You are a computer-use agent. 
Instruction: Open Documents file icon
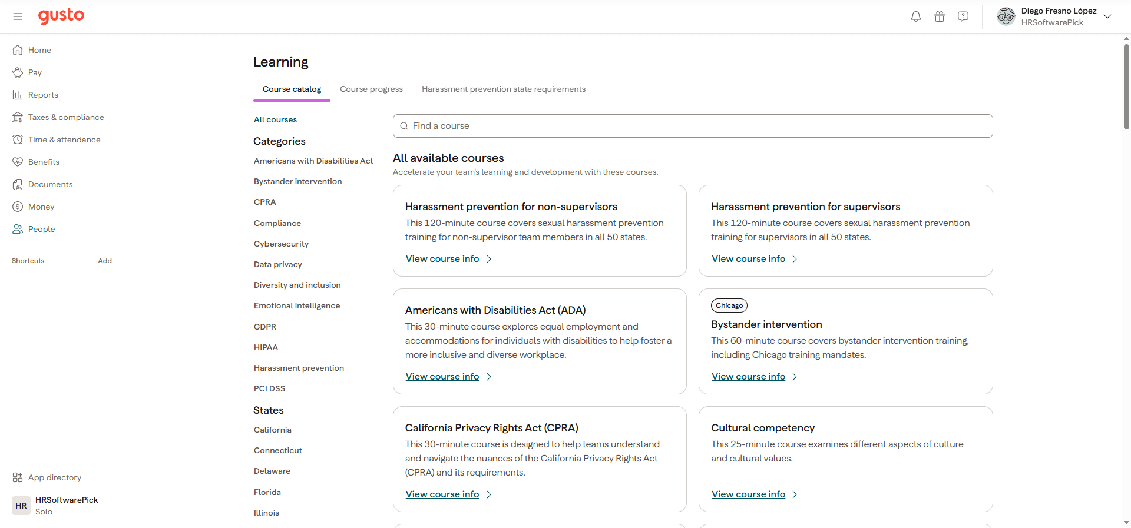(x=18, y=184)
